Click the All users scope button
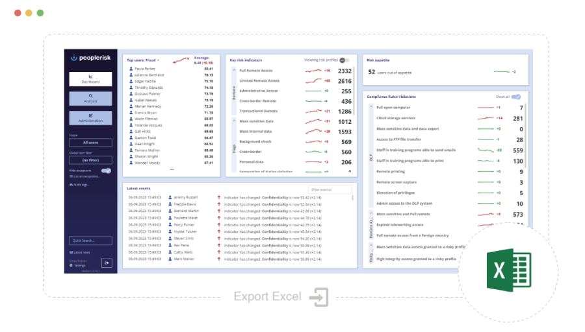Image resolution: width=585 pixels, height=332 pixels. coord(90,142)
